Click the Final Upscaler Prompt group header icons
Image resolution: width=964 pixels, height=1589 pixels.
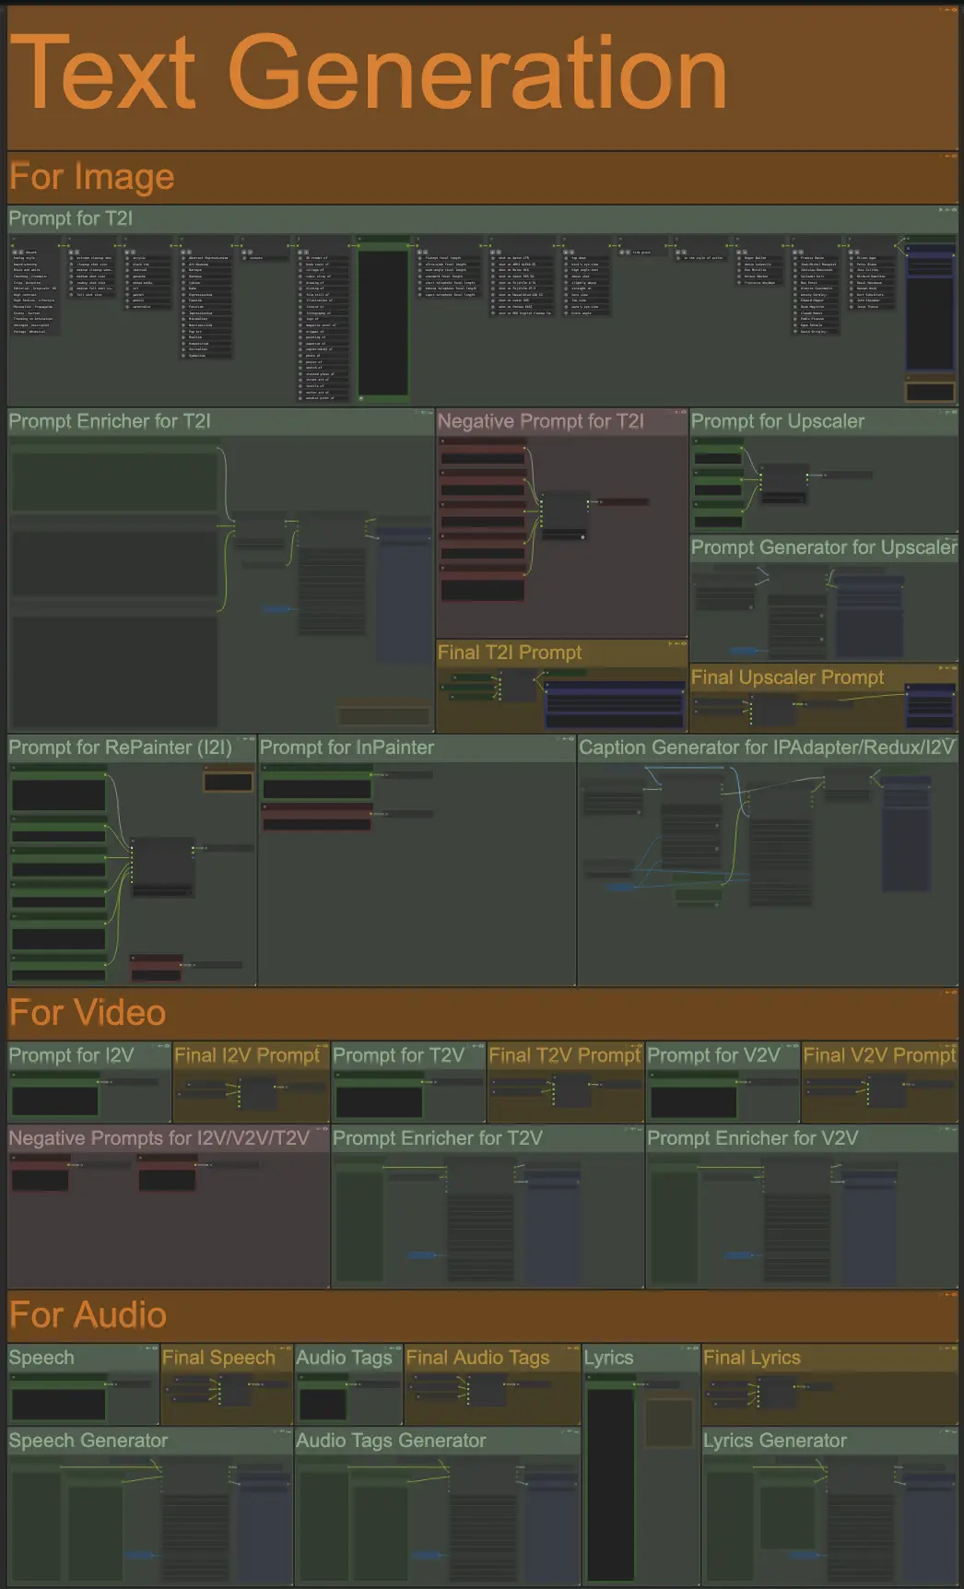[949, 667]
